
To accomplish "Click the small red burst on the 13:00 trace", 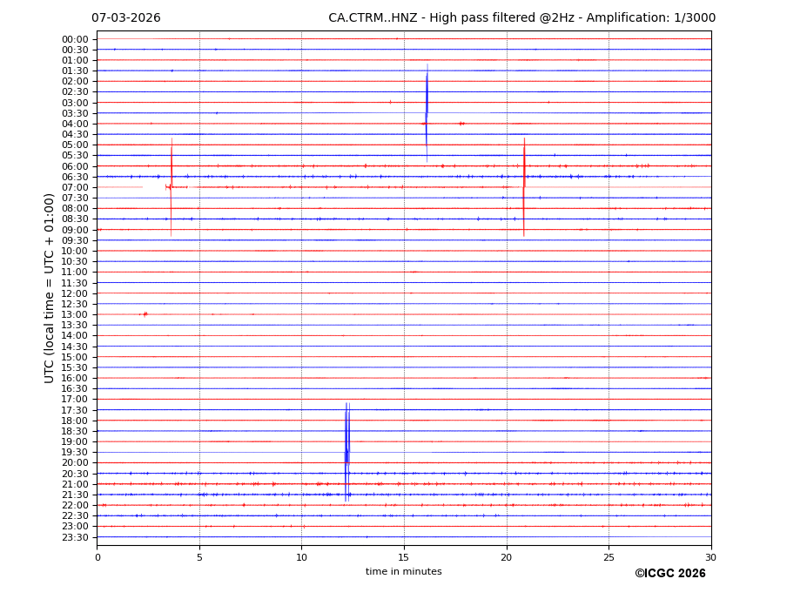I will pos(145,313).
